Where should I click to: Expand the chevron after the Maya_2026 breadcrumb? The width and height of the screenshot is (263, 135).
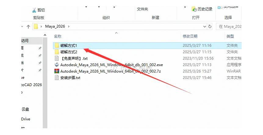(69, 27)
